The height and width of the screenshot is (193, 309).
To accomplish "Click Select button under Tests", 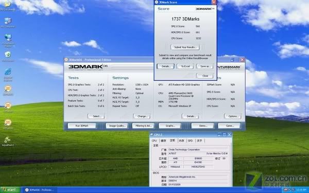I will (x=96, y=116).
